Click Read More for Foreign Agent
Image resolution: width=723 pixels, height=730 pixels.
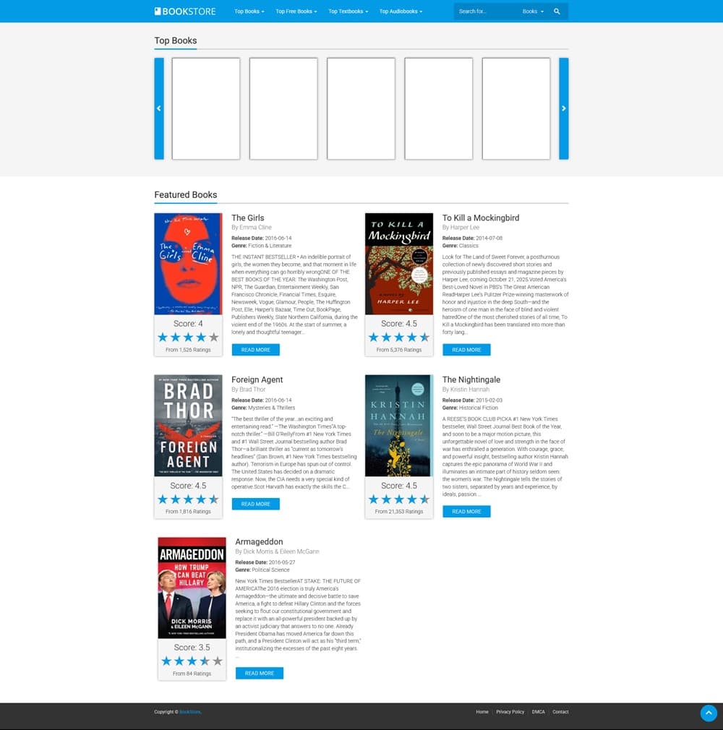pos(255,504)
